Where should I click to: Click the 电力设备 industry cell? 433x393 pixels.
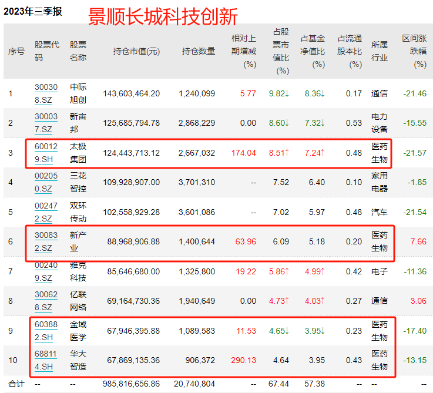(380, 123)
